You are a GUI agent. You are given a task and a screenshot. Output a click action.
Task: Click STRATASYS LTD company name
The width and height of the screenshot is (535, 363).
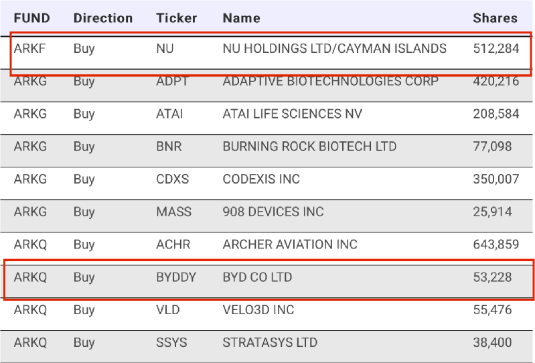coord(270,342)
